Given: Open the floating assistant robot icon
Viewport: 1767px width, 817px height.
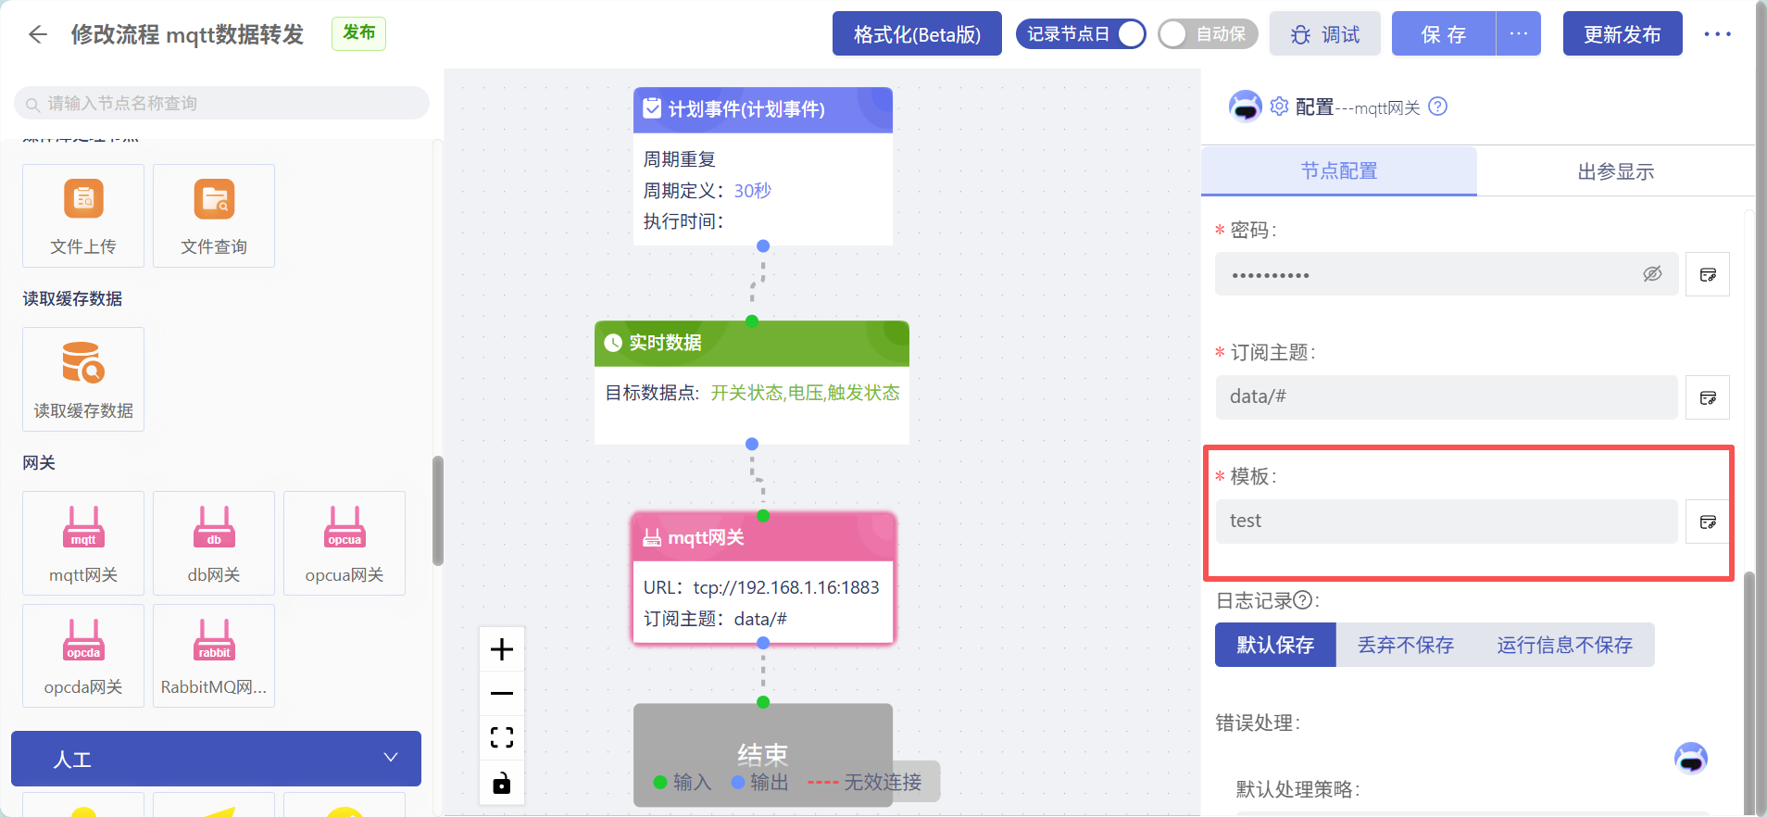Looking at the screenshot, I should tap(1691, 758).
